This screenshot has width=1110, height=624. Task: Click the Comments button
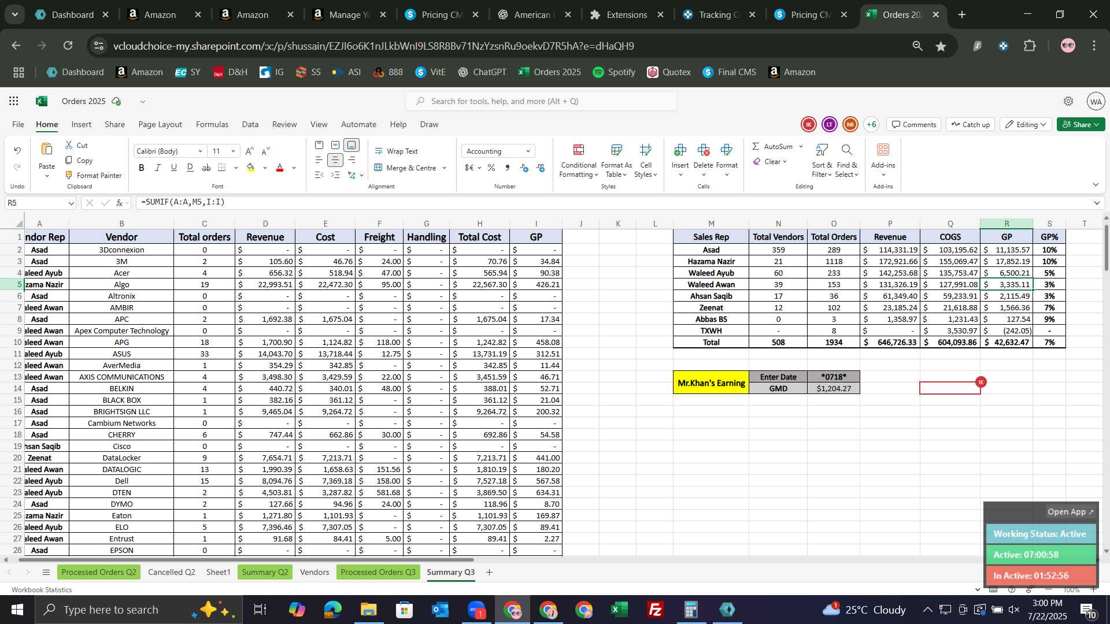[914, 124]
